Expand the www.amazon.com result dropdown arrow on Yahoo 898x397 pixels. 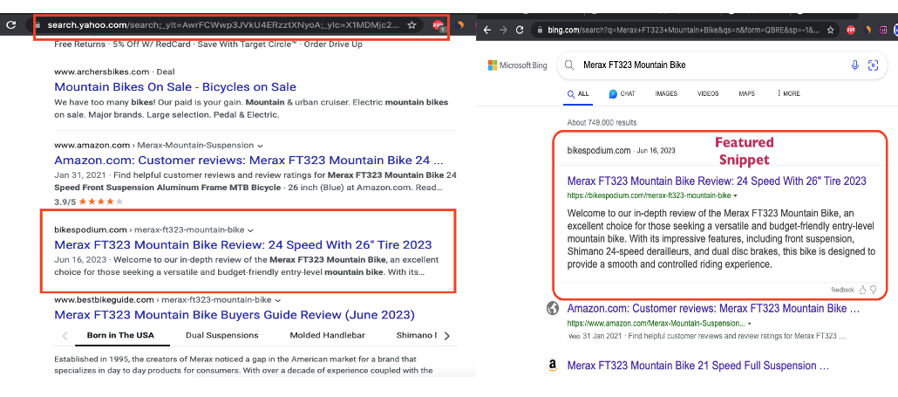[261, 145]
